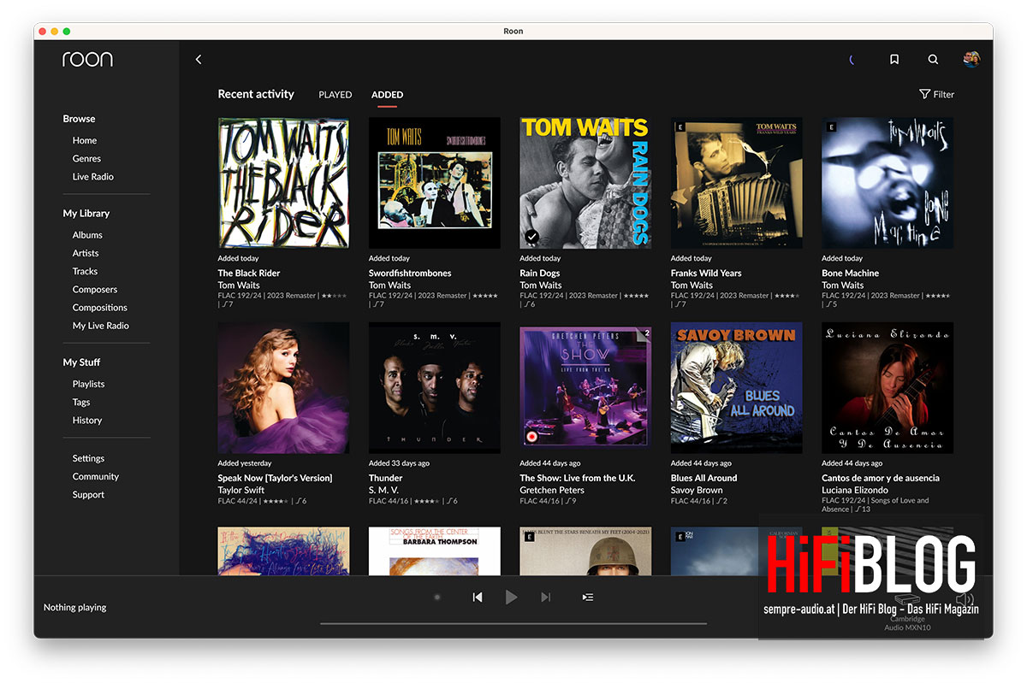Screen dimensions: 1027x683
Task: Click the Blues All Around album title text
Action: point(704,479)
